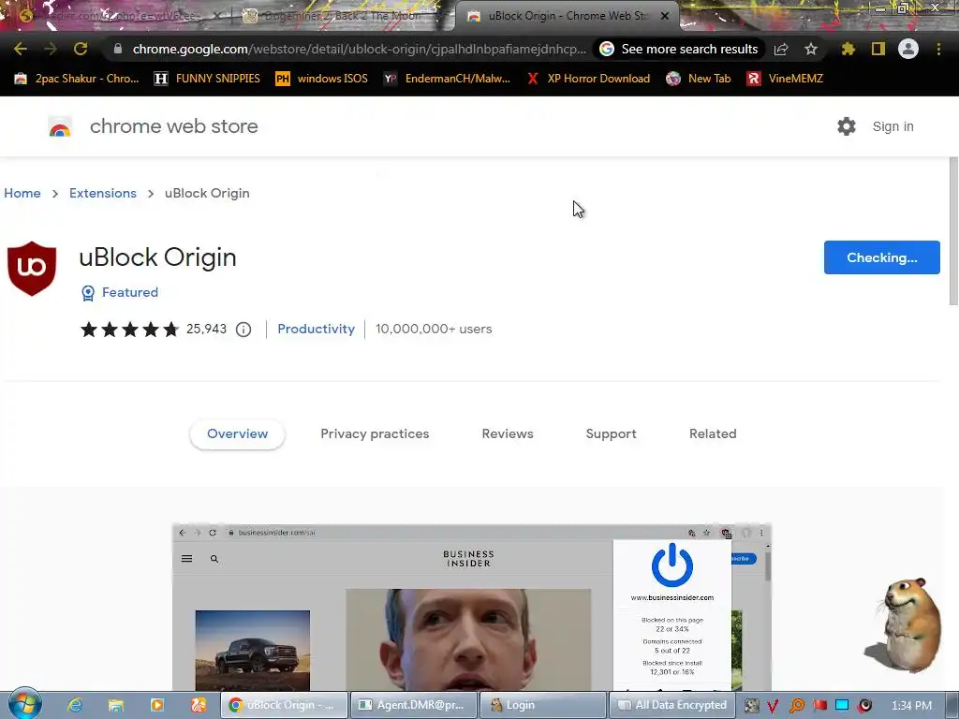Open the VineMEMZ bookmark

[x=785, y=79]
